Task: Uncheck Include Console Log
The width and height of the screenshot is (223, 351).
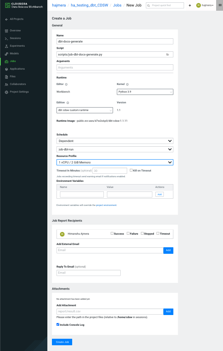Action: pyautogui.click(x=58, y=324)
